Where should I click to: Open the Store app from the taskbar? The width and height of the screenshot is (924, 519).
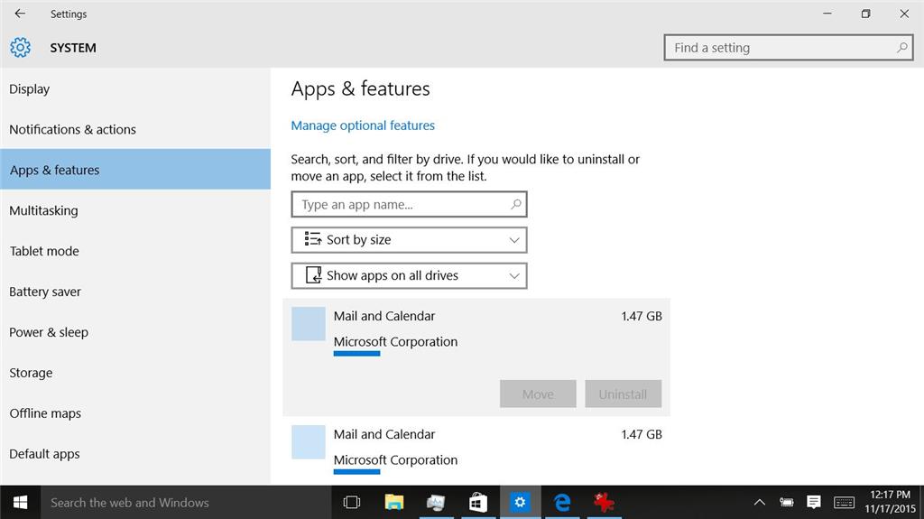(478, 503)
